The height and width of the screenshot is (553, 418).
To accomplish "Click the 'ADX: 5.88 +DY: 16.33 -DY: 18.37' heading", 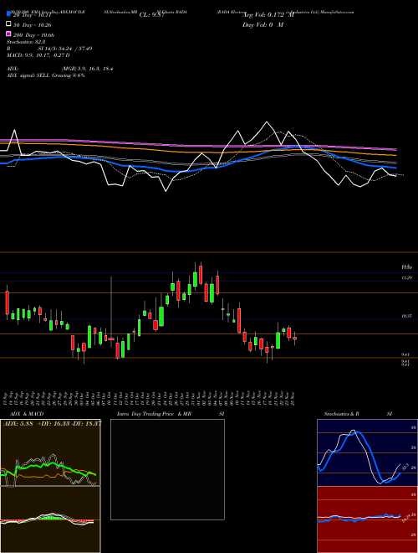I will click(52, 423).
